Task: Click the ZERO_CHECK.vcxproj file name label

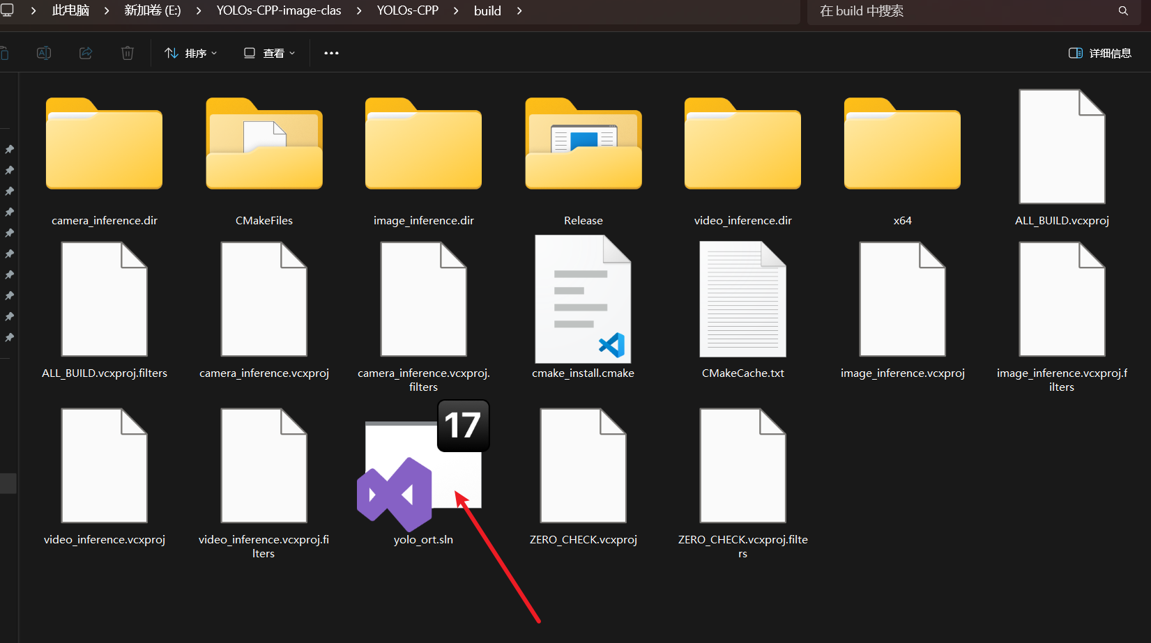Action: click(x=584, y=540)
